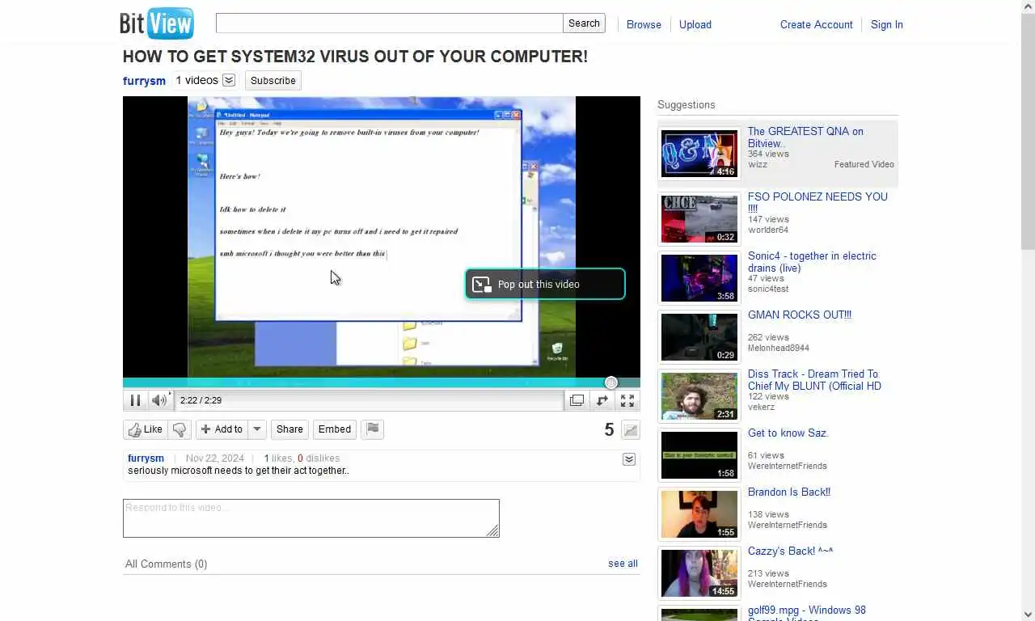Click All Comments (0) heading
The image size is (1035, 621).
(166, 564)
